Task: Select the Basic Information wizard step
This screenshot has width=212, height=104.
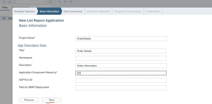Action: pyautogui.click(x=49, y=11)
